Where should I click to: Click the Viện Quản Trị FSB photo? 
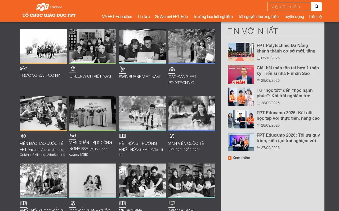93,114
